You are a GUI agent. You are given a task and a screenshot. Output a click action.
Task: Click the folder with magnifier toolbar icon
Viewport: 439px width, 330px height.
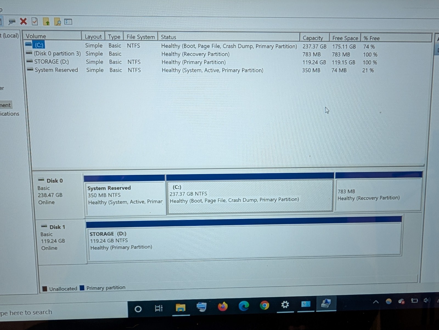point(57,22)
